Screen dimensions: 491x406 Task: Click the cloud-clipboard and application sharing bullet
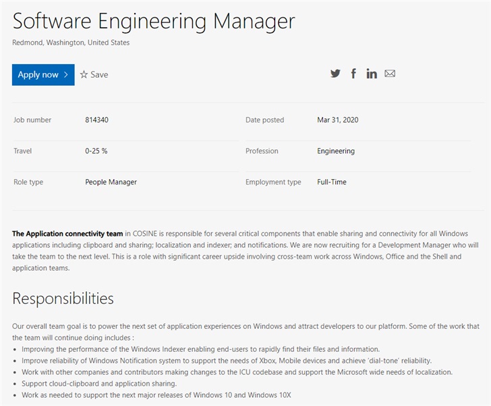coord(98,384)
